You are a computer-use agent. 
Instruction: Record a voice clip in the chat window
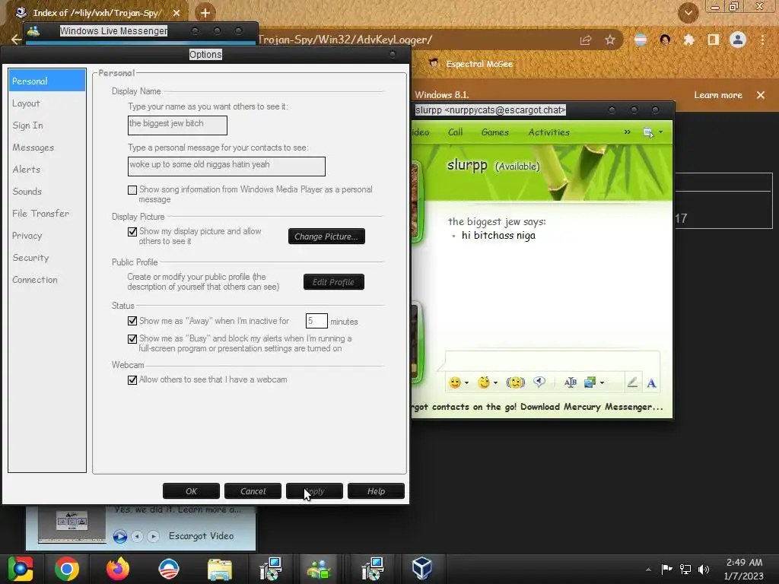(539, 382)
